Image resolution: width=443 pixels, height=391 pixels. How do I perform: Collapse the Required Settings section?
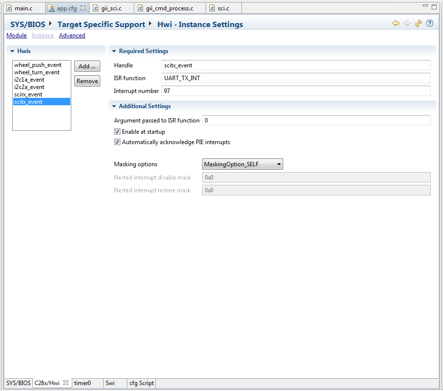[x=114, y=51]
